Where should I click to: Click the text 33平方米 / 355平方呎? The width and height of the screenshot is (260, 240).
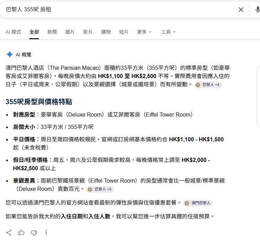67,127
